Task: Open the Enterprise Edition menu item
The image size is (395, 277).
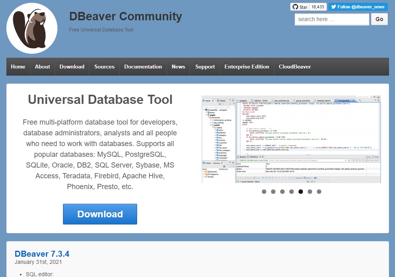Action: click(247, 67)
